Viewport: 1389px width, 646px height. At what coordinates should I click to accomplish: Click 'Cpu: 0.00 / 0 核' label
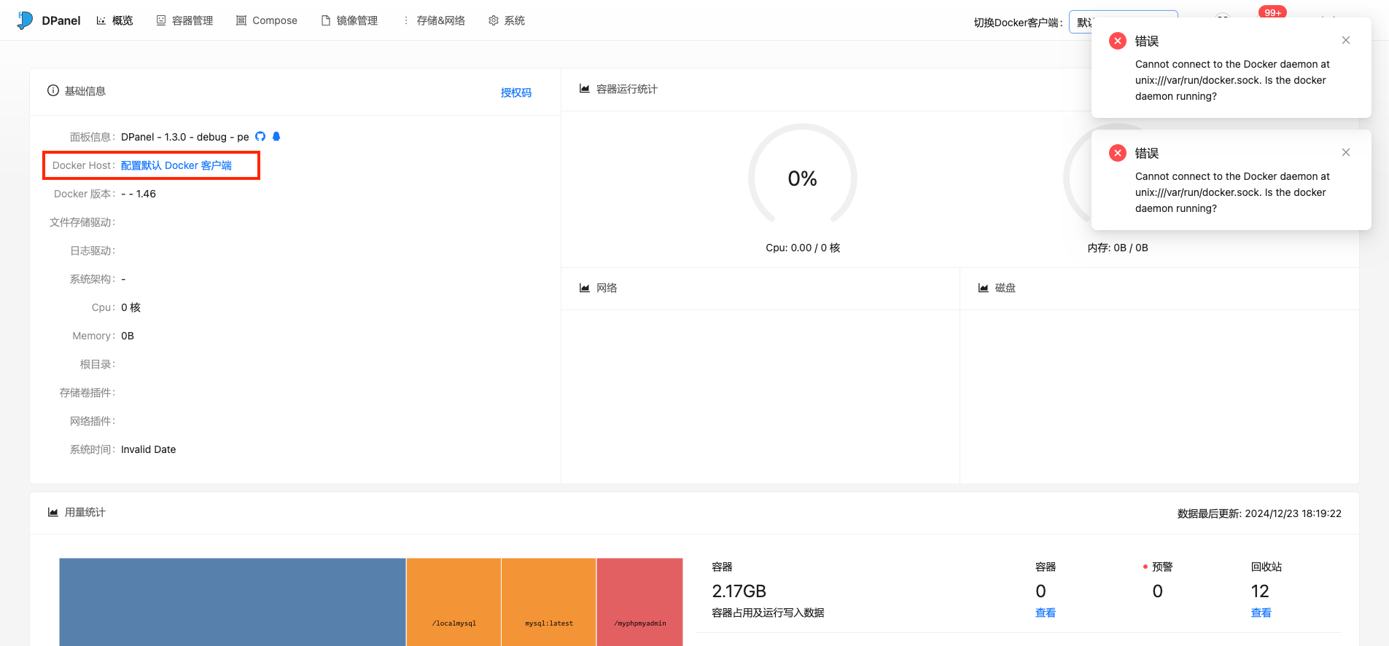click(x=803, y=248)
